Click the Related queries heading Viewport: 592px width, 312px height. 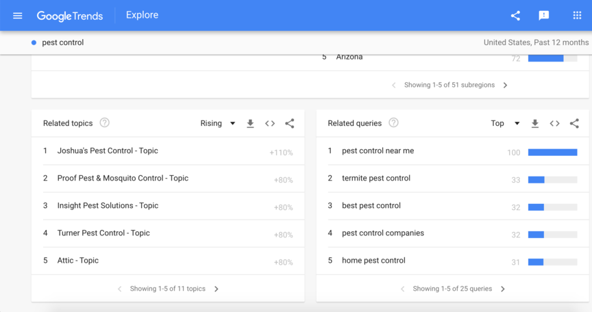point(354,123)
